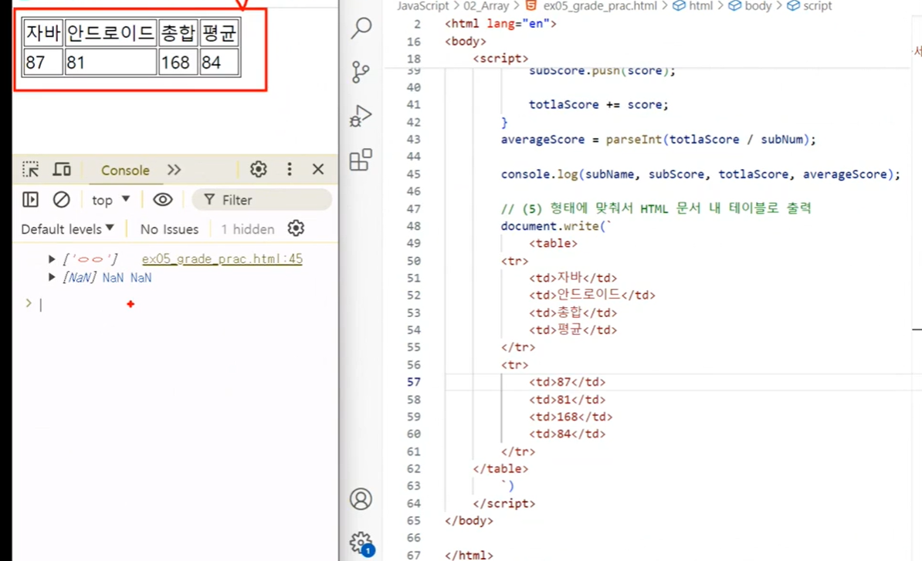Open the ex05_grade_prac.html:45 source link
Viewport: 922px width, 561px height.
tap(222, 259)
